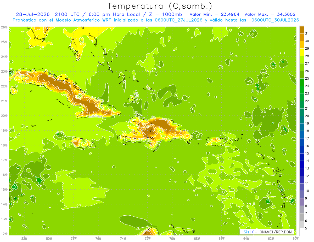The image size is (314, 242).
Task: Click the legend value 17
Action: 307,138
